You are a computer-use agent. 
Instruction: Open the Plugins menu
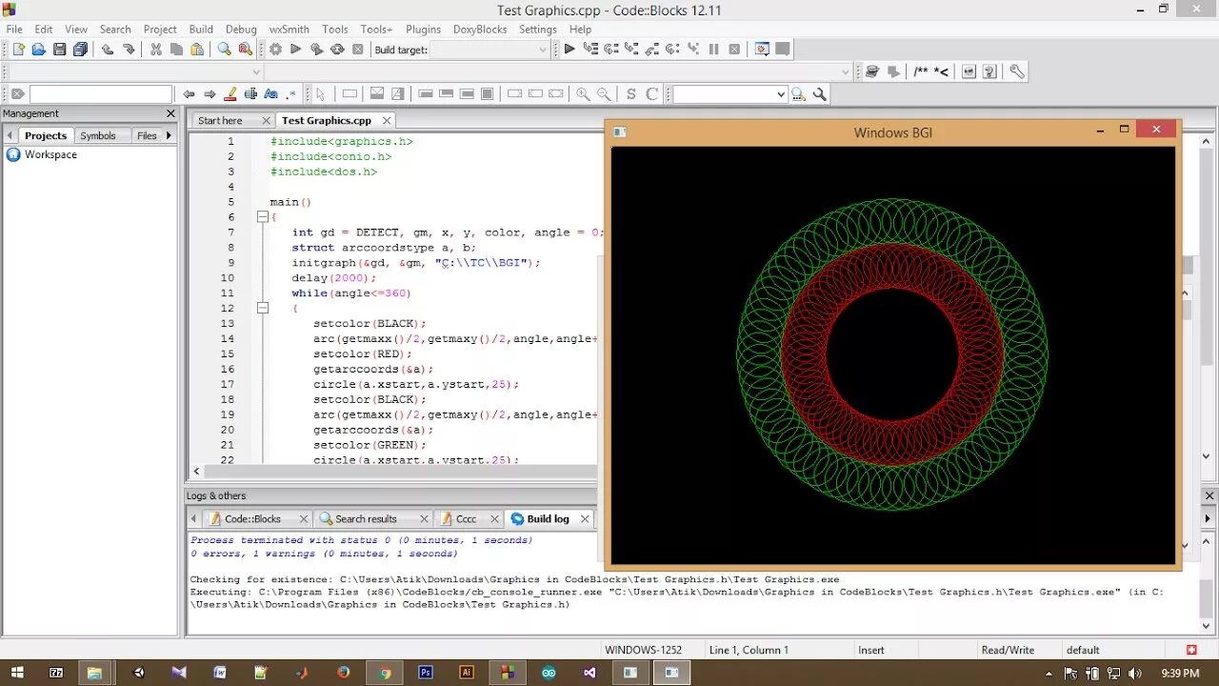point(423,30)
